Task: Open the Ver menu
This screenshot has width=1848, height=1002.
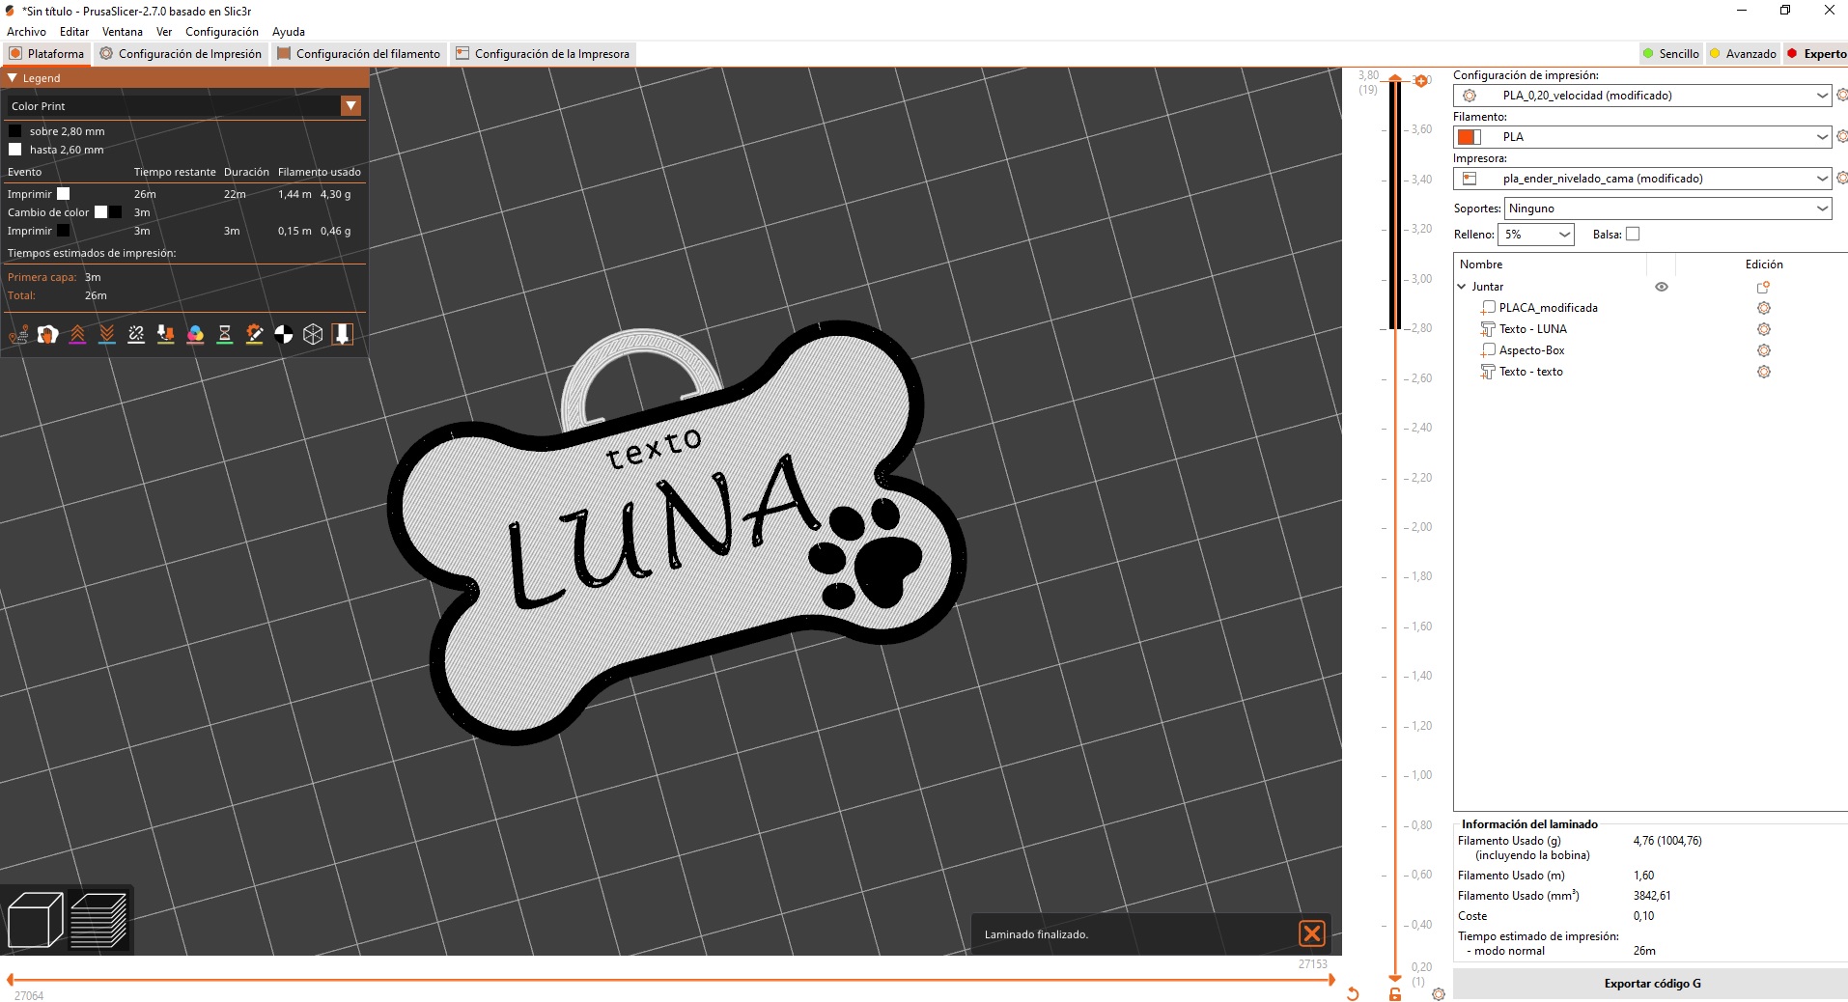Action: (x=164, y=32)
